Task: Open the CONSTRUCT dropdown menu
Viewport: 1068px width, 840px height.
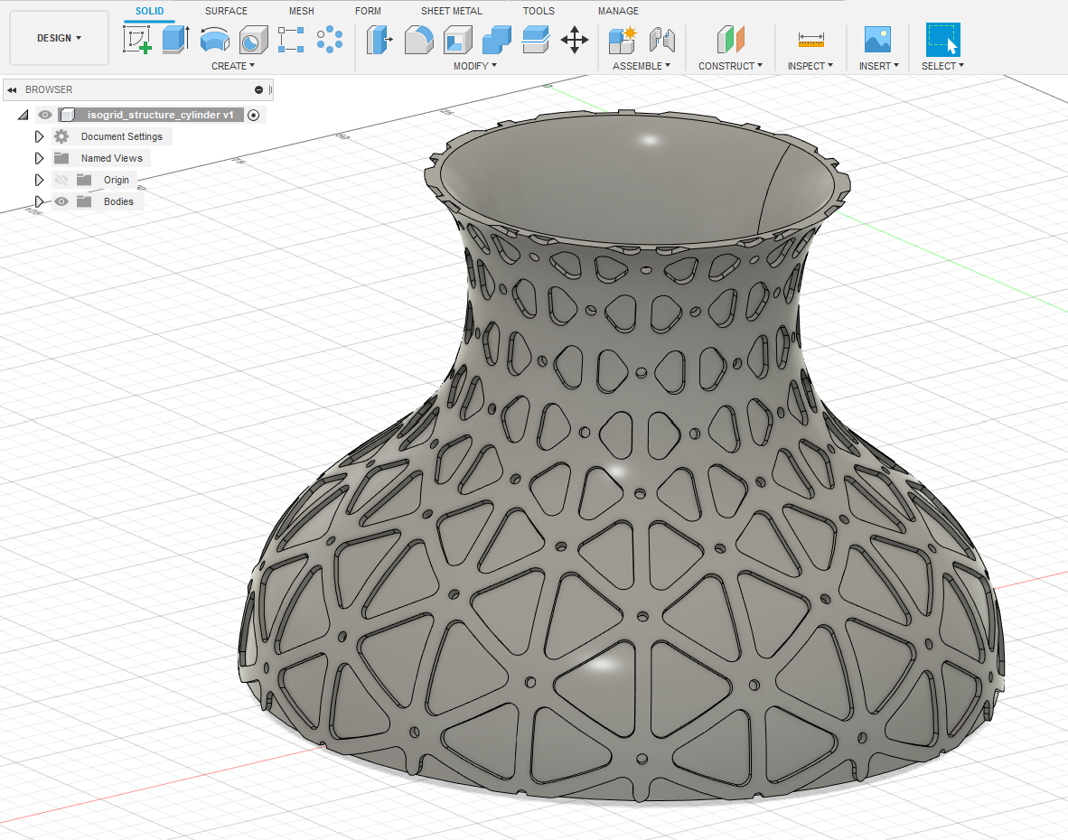Action: (x=730, y=66)
